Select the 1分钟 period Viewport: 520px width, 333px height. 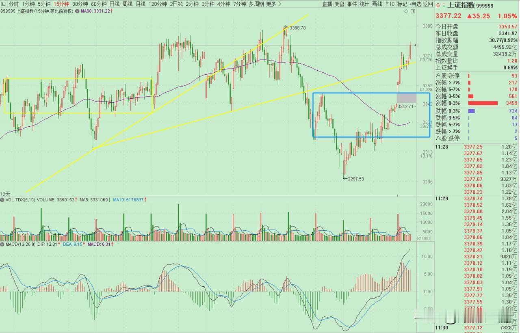(x=28, y=4)
